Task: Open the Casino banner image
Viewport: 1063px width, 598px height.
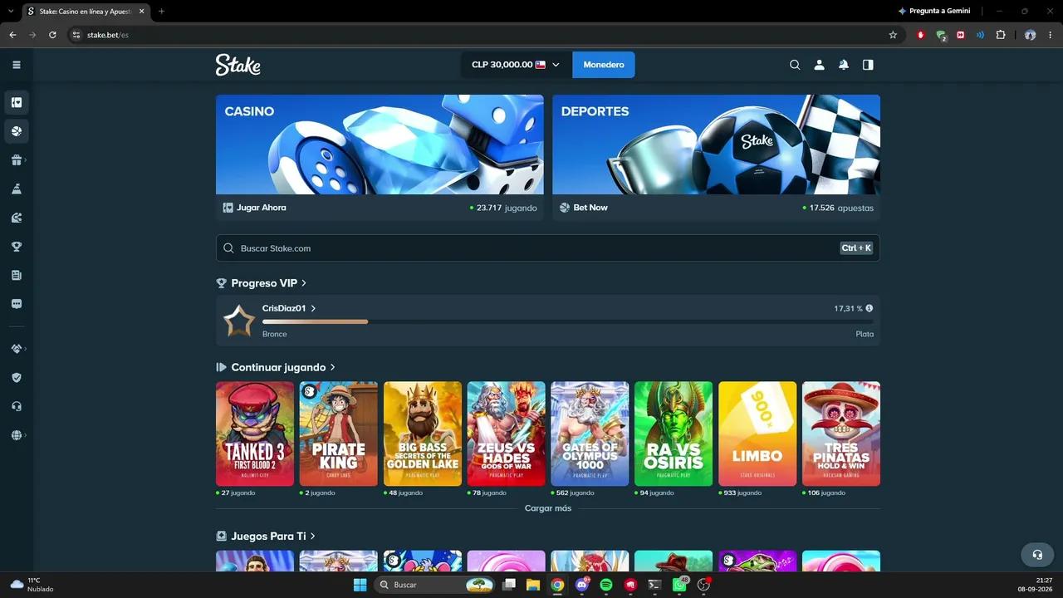Action: point(380,145)
